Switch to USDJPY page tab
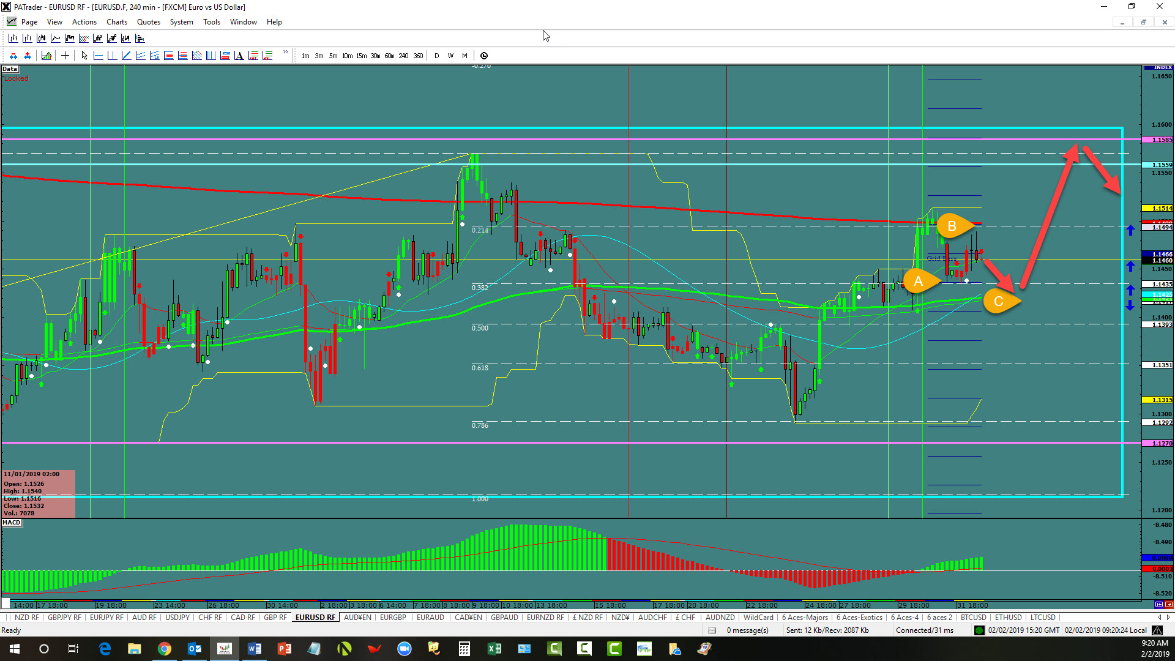Image resolution: width=1175 pixels, height=661 pixels. click(177, 617)
